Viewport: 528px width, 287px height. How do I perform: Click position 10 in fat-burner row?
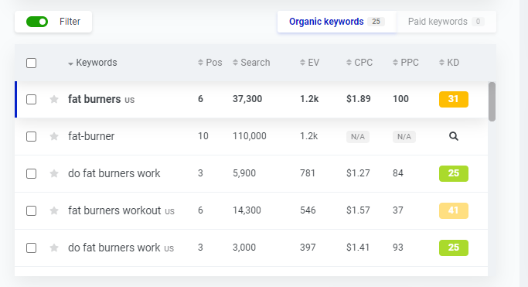click(x=203, y=135)
